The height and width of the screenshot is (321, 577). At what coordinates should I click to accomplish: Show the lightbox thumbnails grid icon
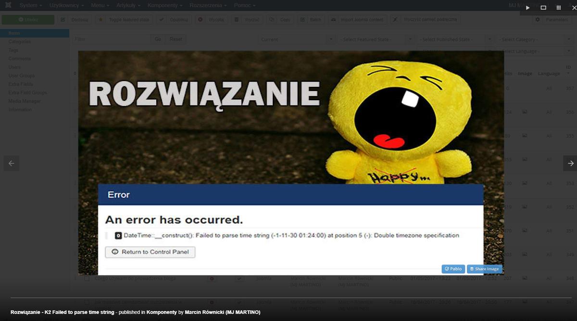pyautogui.click(x=559, y=8)
